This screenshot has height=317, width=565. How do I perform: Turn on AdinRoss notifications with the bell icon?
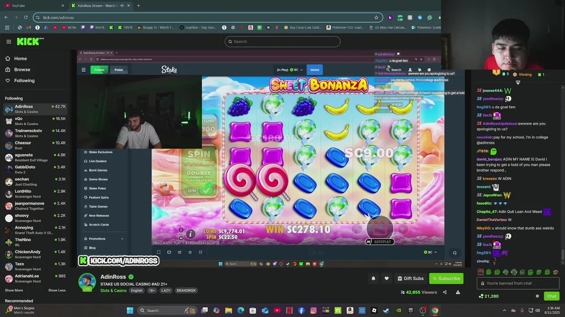point(373,278)
